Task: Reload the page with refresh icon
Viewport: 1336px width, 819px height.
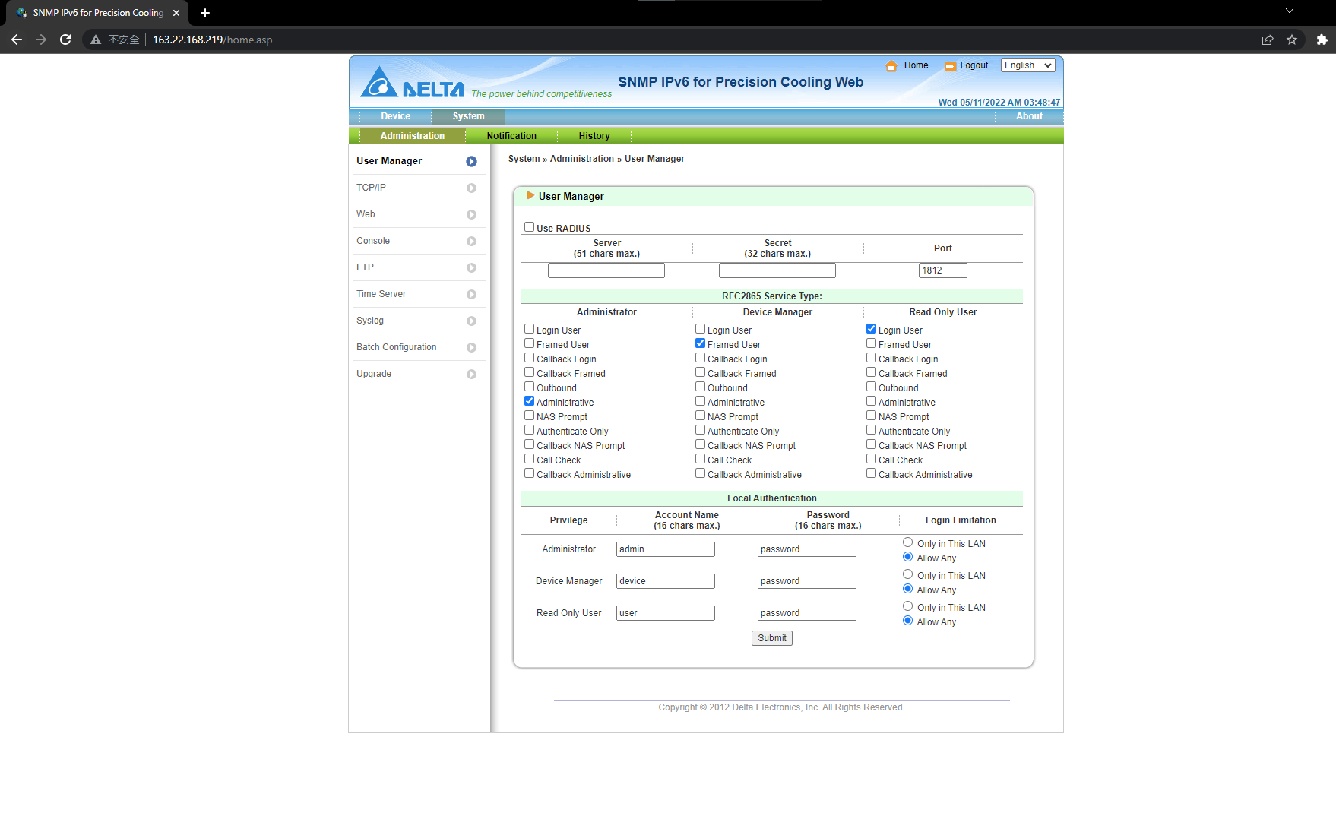Action: pyautogui.click(x=65, y=40)
